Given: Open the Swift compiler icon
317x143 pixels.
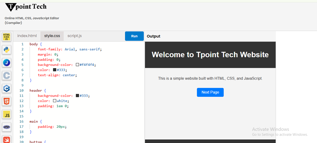Looking at the screenshot, I should 7,140.
